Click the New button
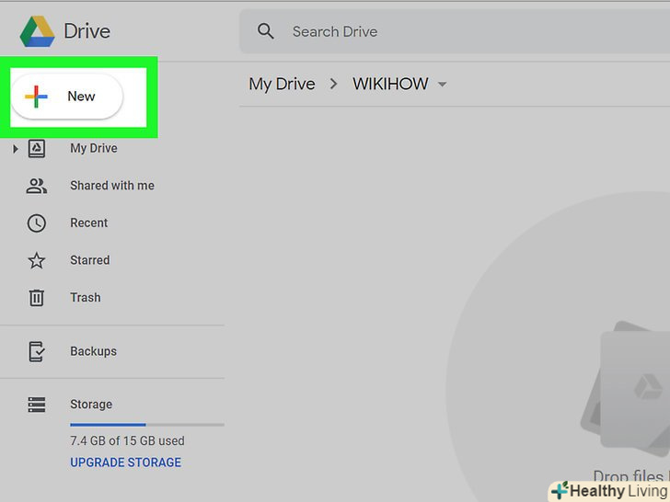670x502 pixels. 67,97
